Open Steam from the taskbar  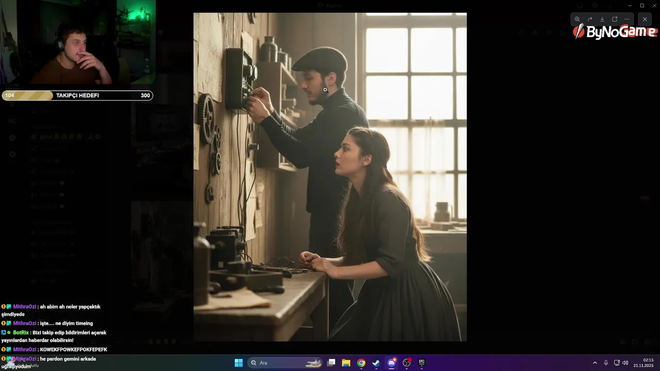pos(376,363)
